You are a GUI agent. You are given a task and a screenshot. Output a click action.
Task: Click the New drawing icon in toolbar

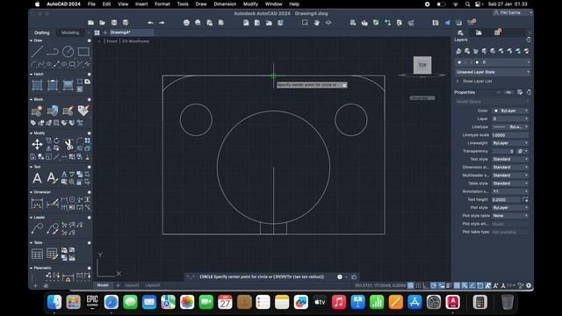point(91,23)
